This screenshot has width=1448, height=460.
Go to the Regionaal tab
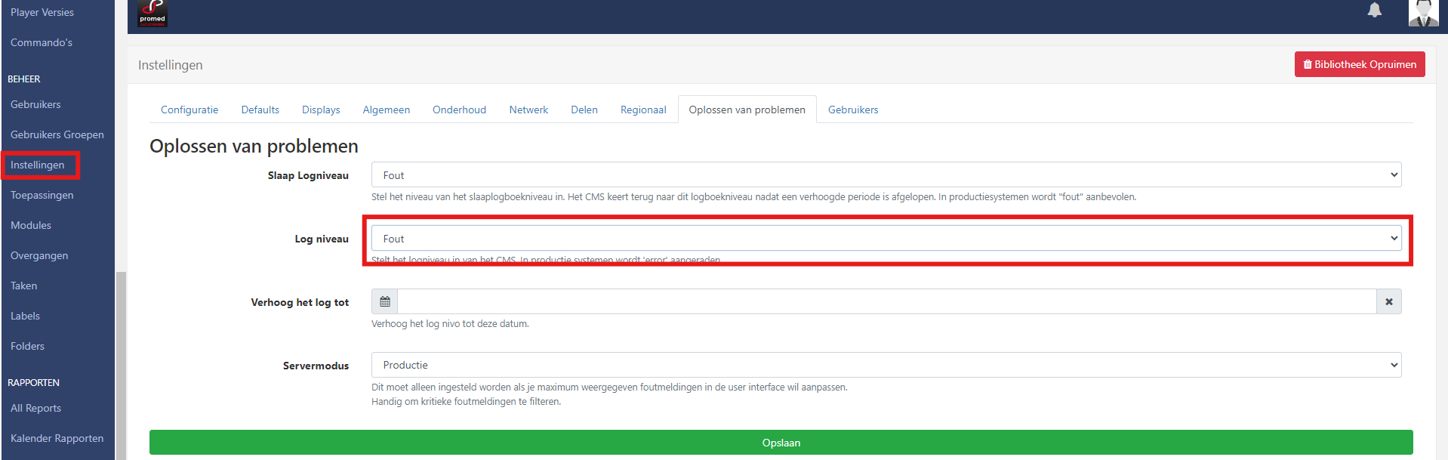pos(643,110)
